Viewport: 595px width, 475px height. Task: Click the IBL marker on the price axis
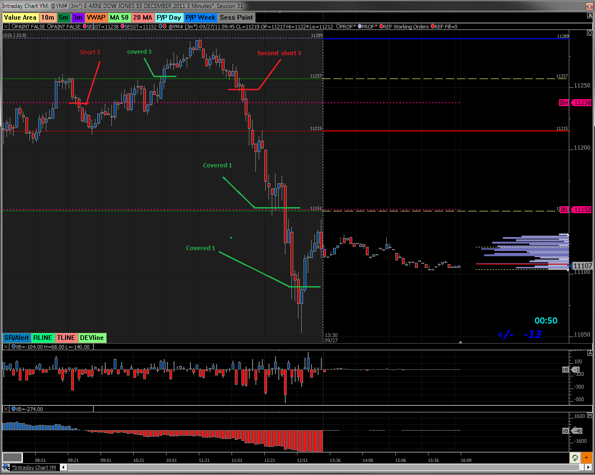565,210
